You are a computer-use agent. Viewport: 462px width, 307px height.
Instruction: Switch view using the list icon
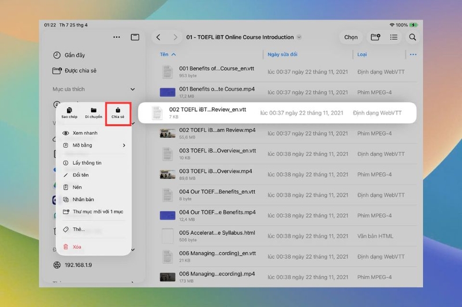394,37
